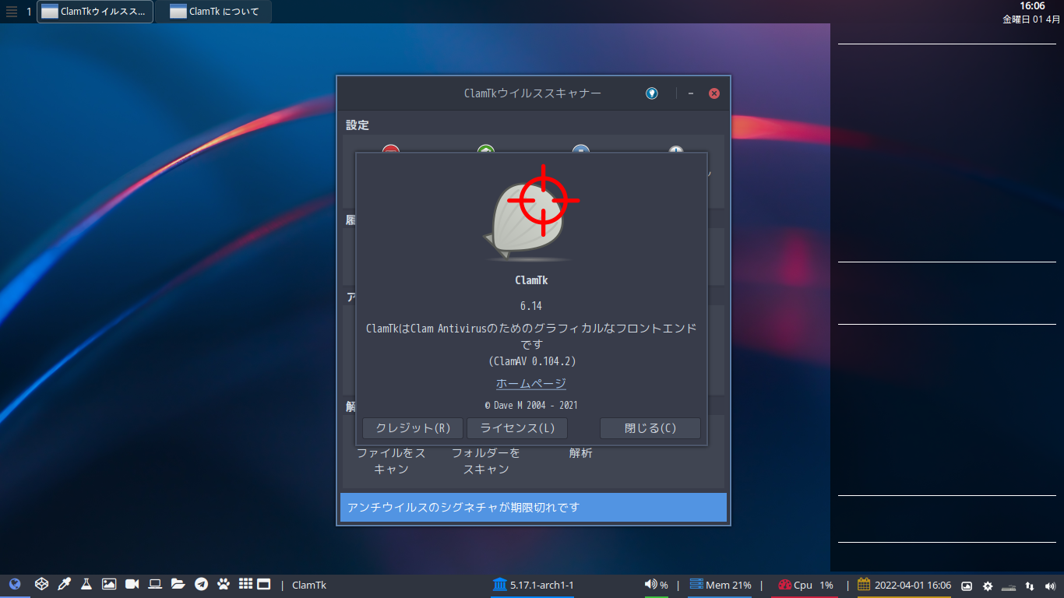This screenshot has width=1064, height=598.
Task: Click the Cpu usage gauge indicator
Action: tap(784, 585)
